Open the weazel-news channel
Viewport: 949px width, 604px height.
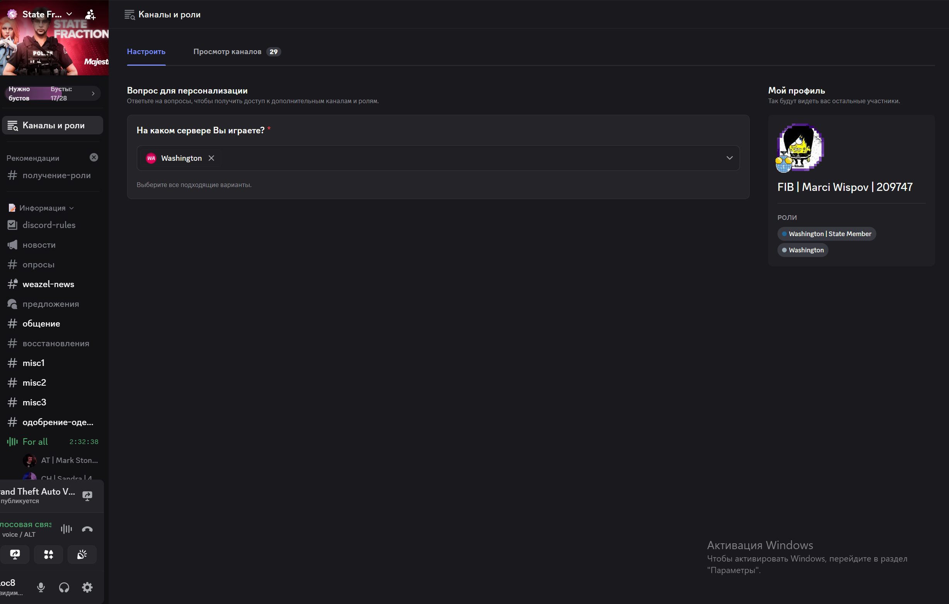(48, 284)
